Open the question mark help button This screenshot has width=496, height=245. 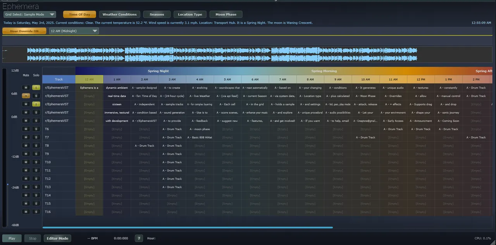[139, 238]
